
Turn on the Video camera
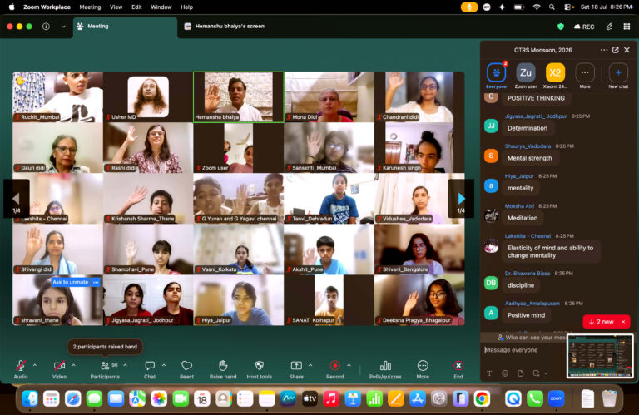59,369
